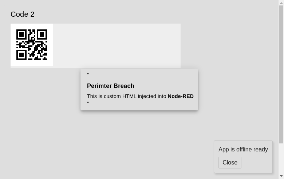Select the "Code 2" heading
This screenshot has width=284, height=179.
pyautogui.click(x=23, y=14)
